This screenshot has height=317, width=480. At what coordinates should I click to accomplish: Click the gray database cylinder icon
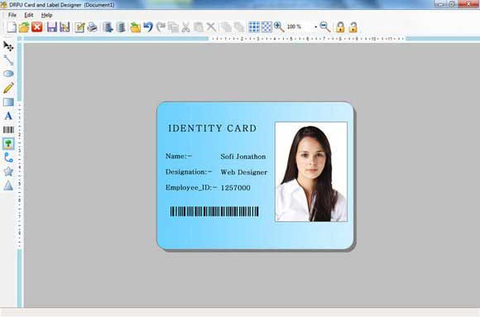[121, 27]
